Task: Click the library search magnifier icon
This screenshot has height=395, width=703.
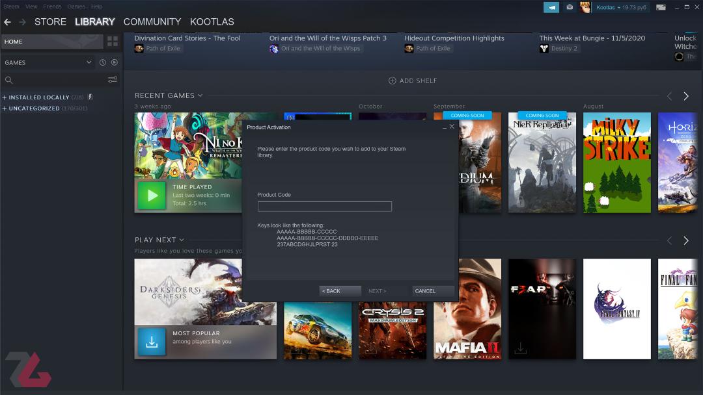Action: click(9, 80)
